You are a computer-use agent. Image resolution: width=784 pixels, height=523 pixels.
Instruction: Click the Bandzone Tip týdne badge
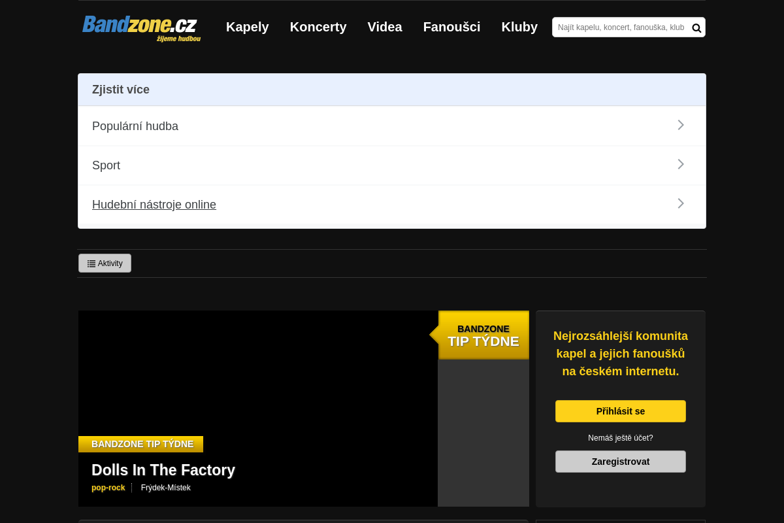click(x=483, y=335)
